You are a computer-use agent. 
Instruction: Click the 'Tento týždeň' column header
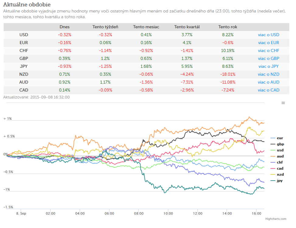[x=105, y=27]
